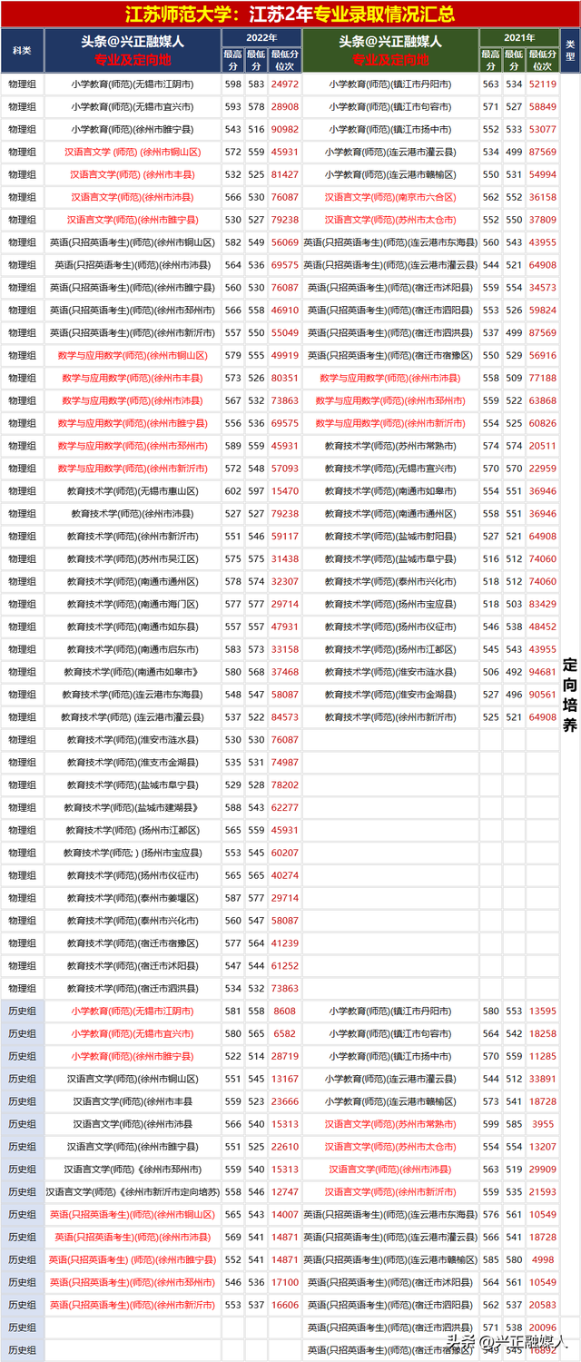Select rank value 8608

pyautogui.click(x=285, y=1011)
